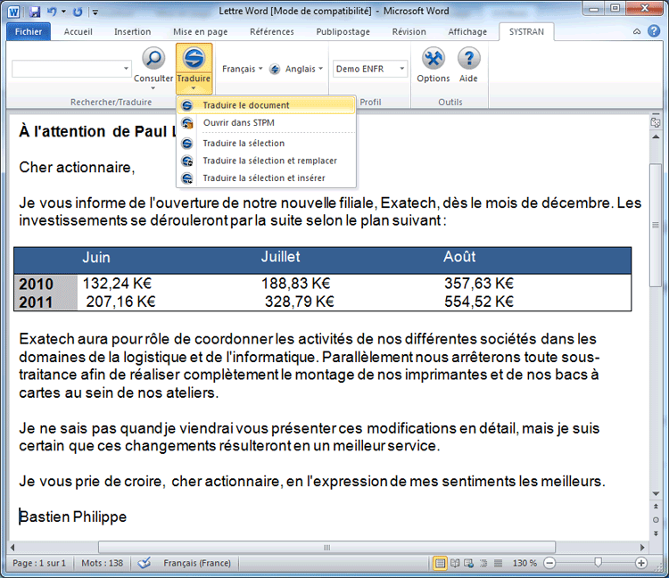This screenshot has width=669, height=578.
Task: Click the horizontal scrollbar right arrow
Action: [x=642, y=548]
